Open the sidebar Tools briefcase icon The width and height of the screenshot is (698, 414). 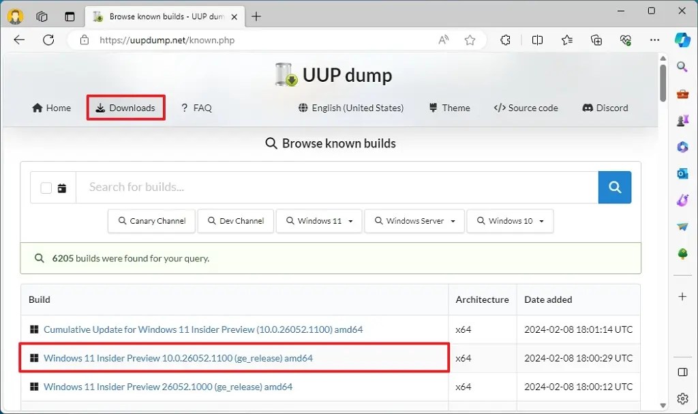point(682,93)
